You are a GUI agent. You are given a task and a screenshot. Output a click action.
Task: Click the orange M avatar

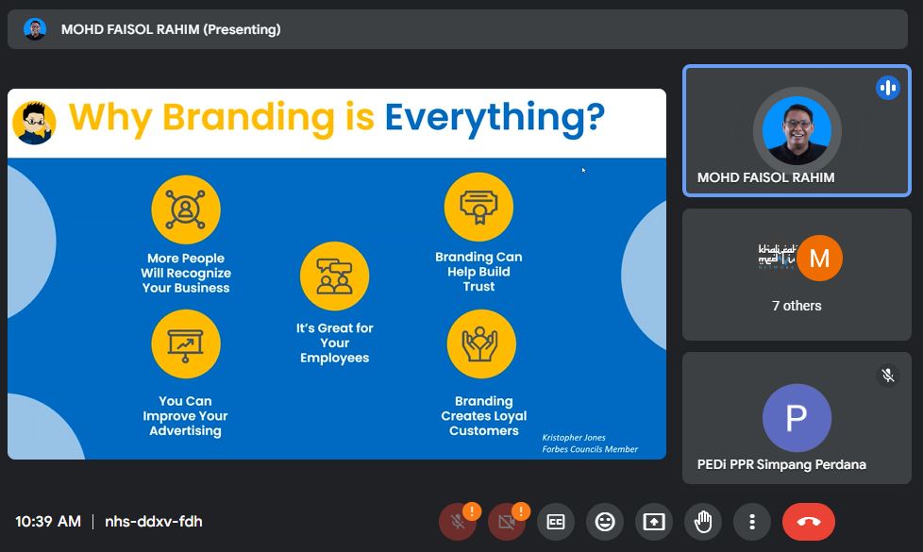(x=819, y=259)
